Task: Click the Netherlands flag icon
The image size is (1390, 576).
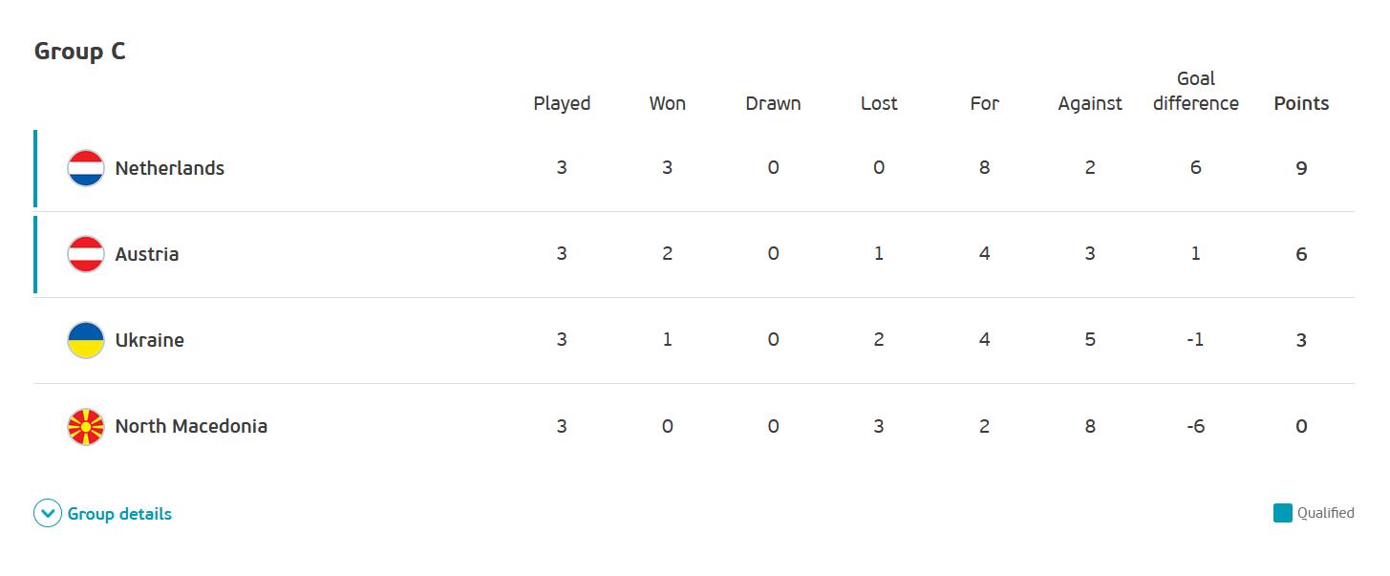Action: [86, 168]
